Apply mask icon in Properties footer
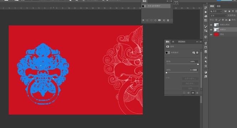This screenshot has width=237, height=128. point(189,93)
